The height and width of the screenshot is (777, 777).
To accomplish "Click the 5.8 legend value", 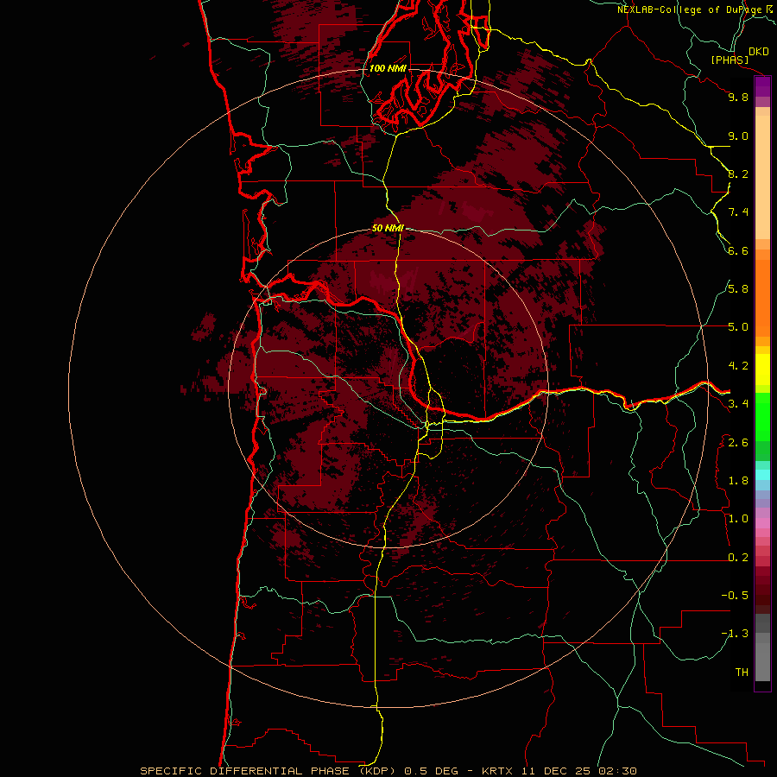I will tap(738, 289).
